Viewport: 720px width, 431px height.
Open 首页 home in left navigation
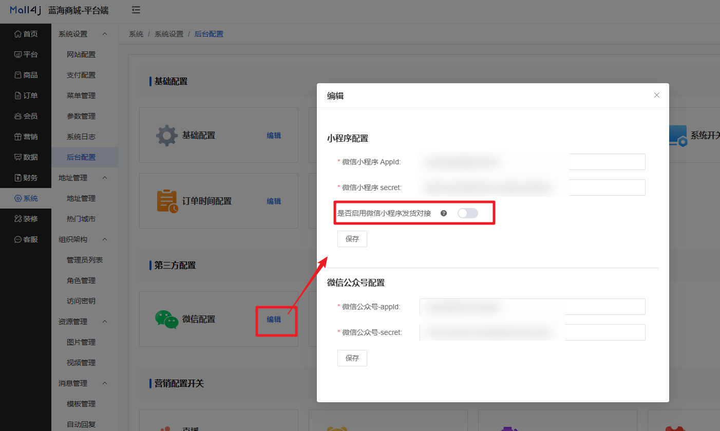coord(26,34)
